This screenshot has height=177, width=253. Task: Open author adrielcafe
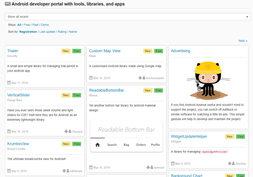[x=76, y=171]
